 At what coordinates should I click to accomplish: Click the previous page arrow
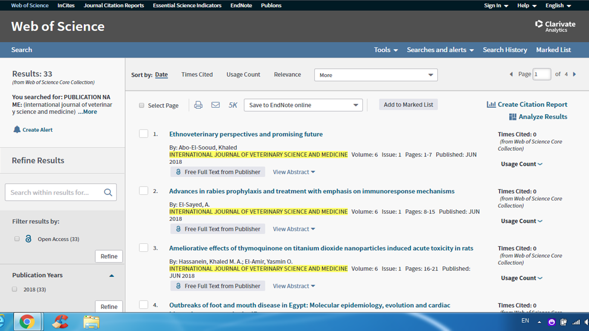(x=511, y=74)
